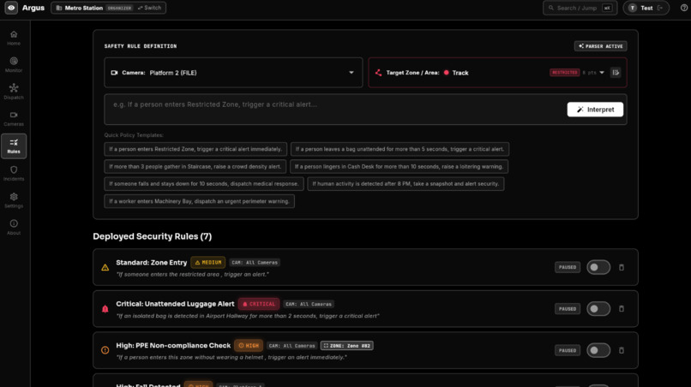
Task: Click CAM: All Cameras tag on Luggage Alert
Action: pos(309,304)
